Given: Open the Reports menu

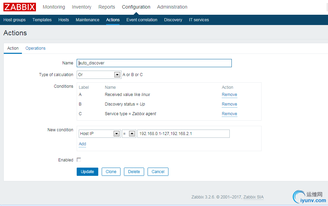Looking at the screenshot, I should pos(107,7).
